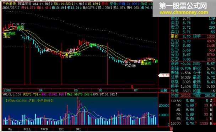Click the red S marker on time axis

[x=132, y=87]
